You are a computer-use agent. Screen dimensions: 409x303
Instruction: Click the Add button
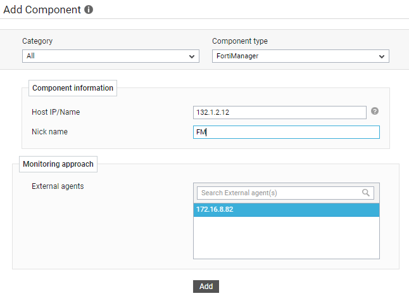[206, 287]
